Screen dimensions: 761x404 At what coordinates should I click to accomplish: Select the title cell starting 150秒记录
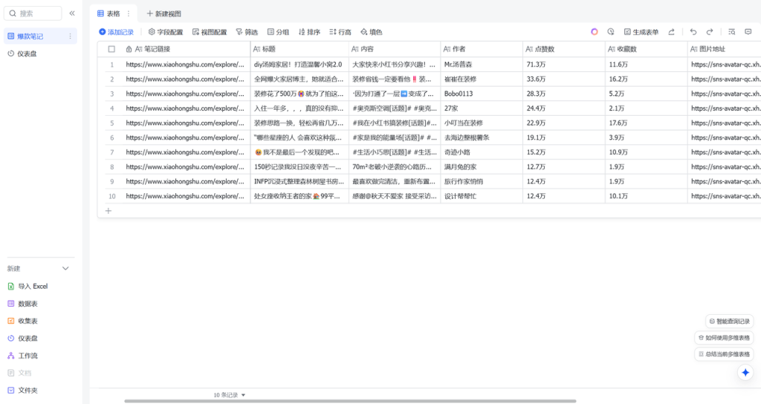pyautogui.click(x=299, y=167)
